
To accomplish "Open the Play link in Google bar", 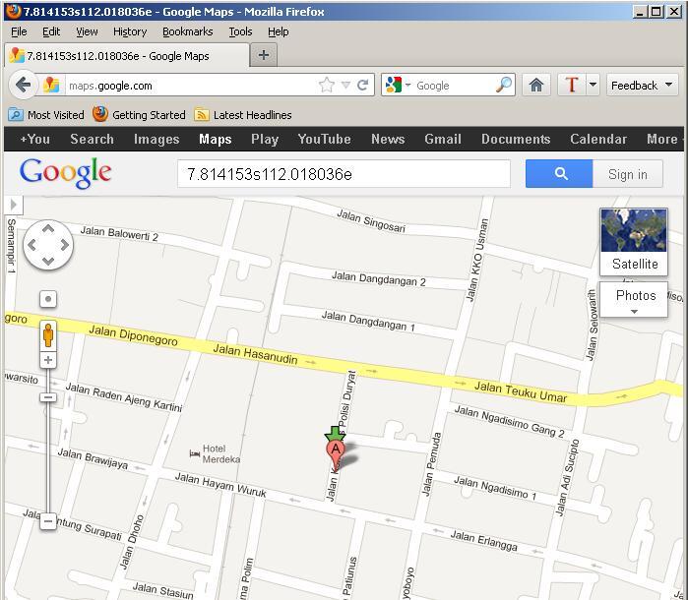I will point(265,139).
